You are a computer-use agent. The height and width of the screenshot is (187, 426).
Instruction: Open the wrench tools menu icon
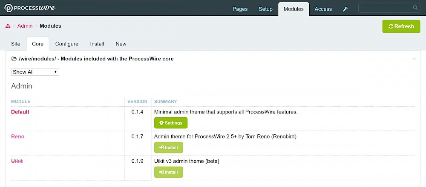345,9
